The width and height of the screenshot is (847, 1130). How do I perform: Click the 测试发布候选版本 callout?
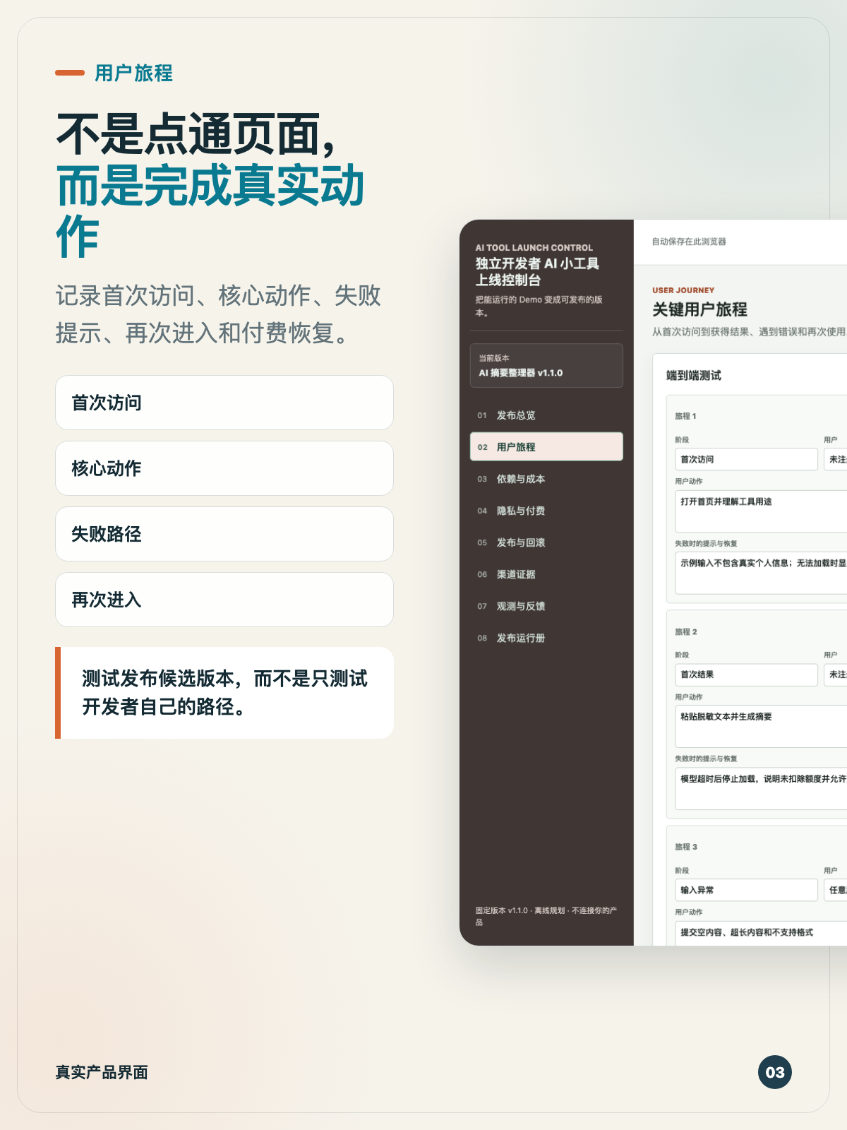pos(224,693)
